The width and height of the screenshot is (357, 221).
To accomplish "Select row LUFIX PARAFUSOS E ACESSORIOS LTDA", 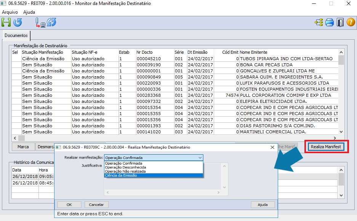I will pyautogui.click(x=175, y=83).
